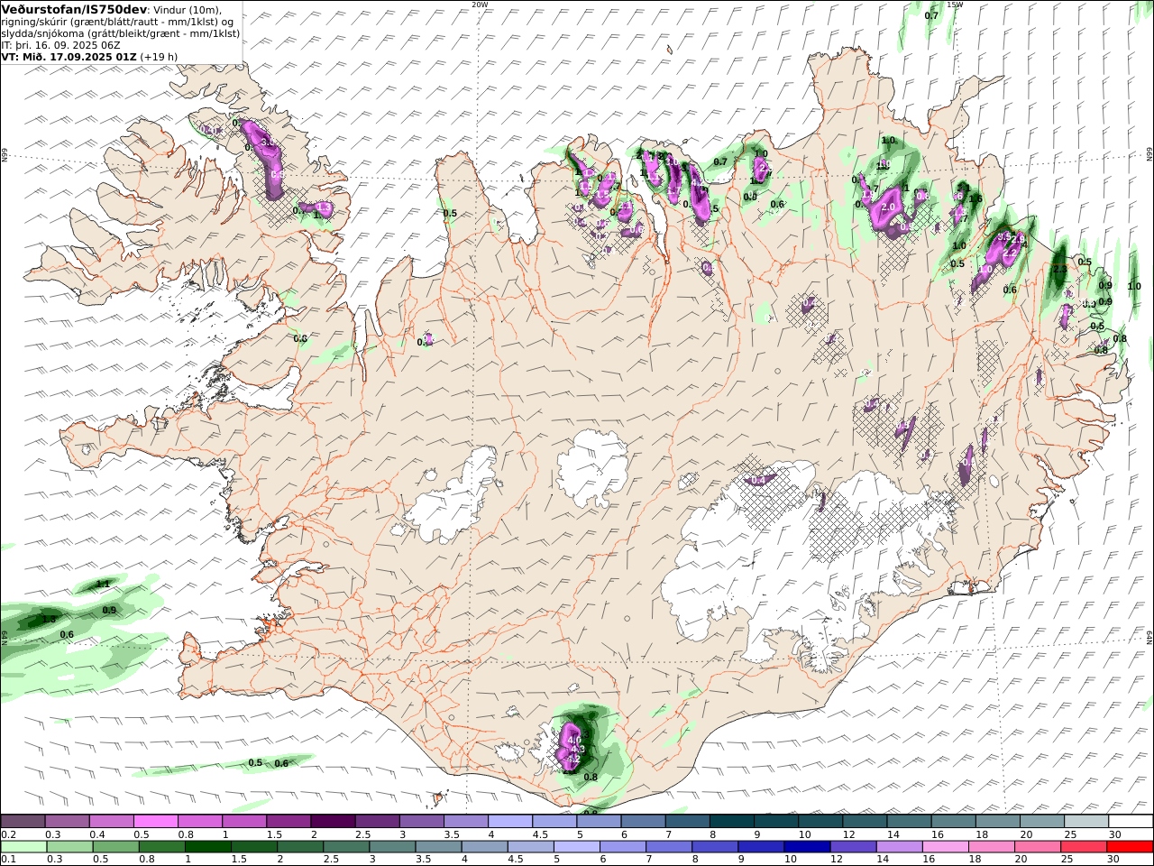The height and width of the screenshot is (866, 1154).
Task: Click the white snow swatch after 30
Action: (1131, 821)
